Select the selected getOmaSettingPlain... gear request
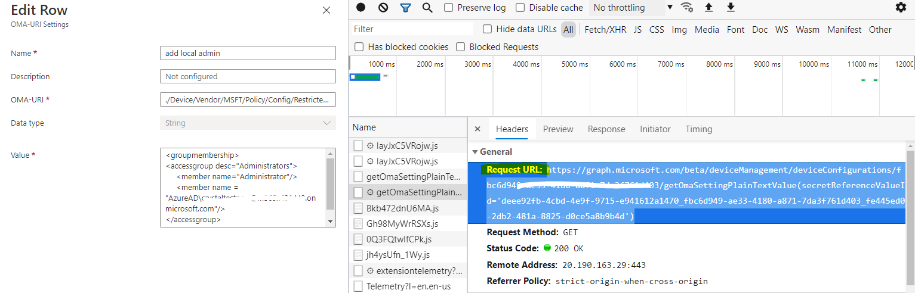Screen dimensions: 915x293 pos(409,192)
